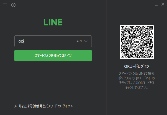Minimize the LINE login window
Viewport: 167px width, 115px height.
point(156,5)
